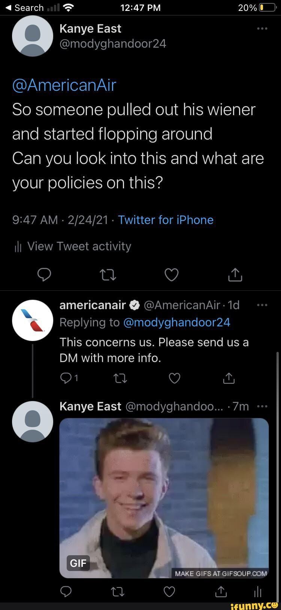This screenshot has width=281, height=610.
Task: Reply to americanair's tweet
Action: [x=66, y=379]
